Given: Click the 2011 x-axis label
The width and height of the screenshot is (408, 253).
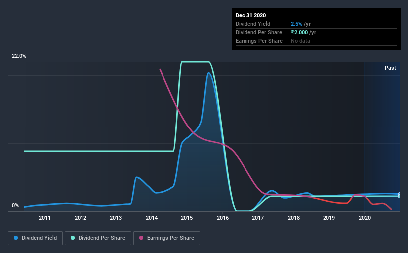Looking at the screenshot, I should click(45, 218).
